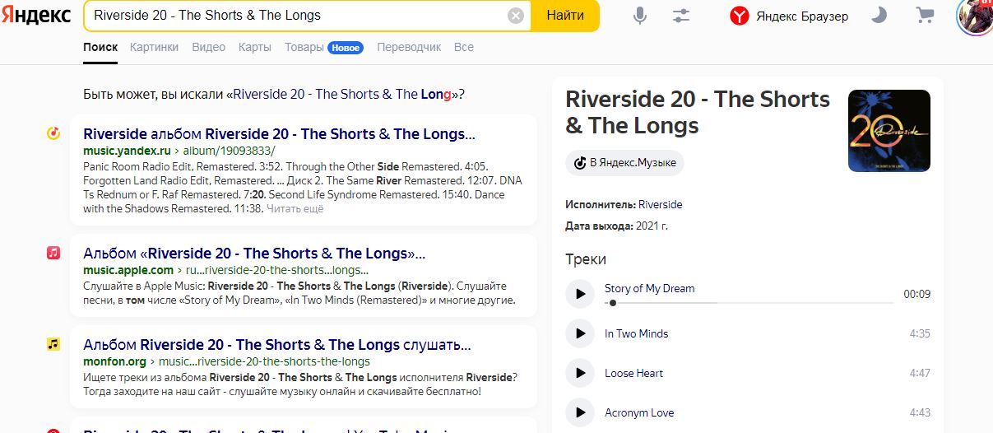Viewport: 993px width, 433px height.
Task: Play the track In Two Minds
Action: [580, 333]
